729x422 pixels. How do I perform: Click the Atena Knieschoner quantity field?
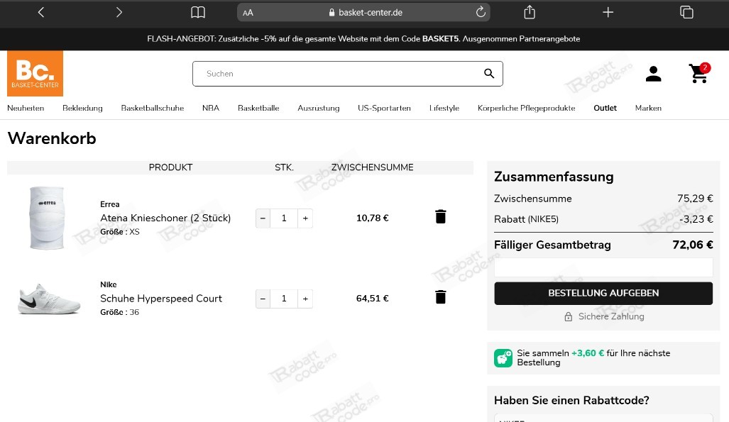(x=284, y=218)
